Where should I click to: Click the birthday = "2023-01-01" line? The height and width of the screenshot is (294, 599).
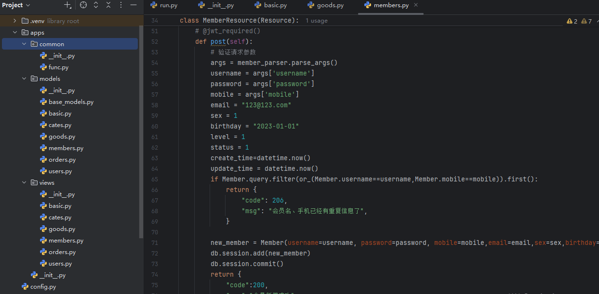(x=255, y=126)
